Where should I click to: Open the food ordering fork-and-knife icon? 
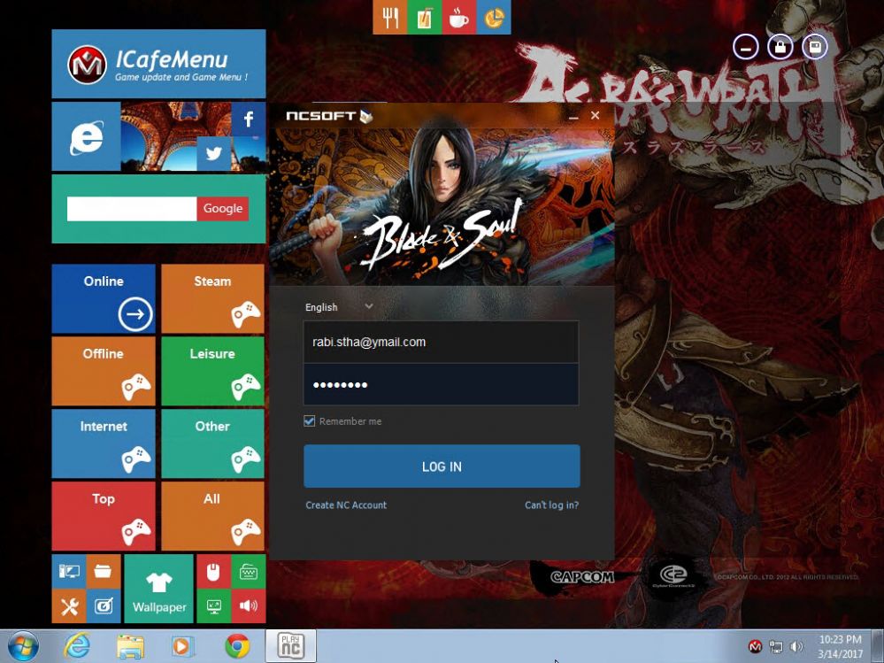tap(389, 17)
